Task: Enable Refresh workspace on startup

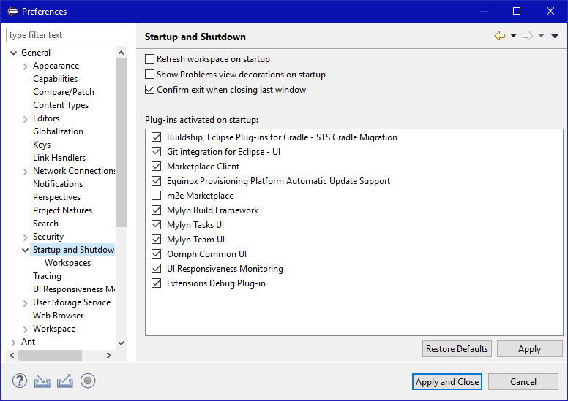Action: click(x=149, y=59)
